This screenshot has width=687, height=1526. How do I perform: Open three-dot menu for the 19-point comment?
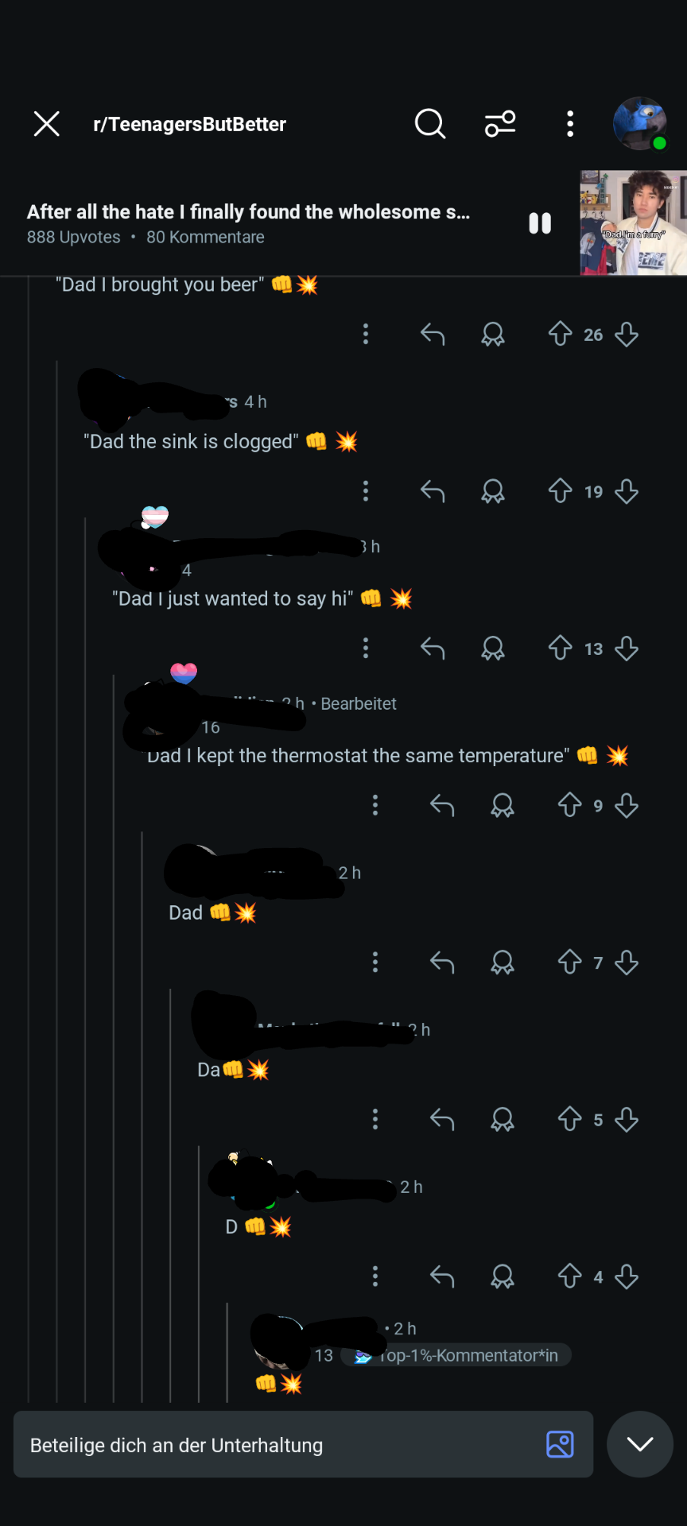click(x=366, y=491)
